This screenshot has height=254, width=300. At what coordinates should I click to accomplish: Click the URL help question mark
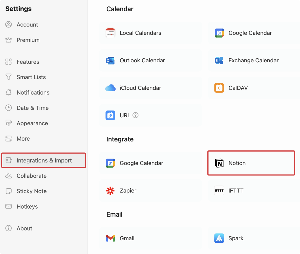(x=136, y=115)
